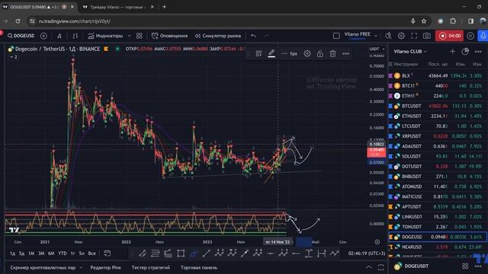Image resolution: width=488 pixels, height=274 pixels.
Task: Open drawing templates icon in floating toolbar
Action: pyautogui.click(x=258, y=53)
